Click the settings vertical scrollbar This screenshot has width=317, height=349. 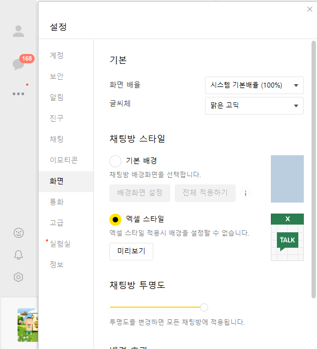click(x=314, y=169)
